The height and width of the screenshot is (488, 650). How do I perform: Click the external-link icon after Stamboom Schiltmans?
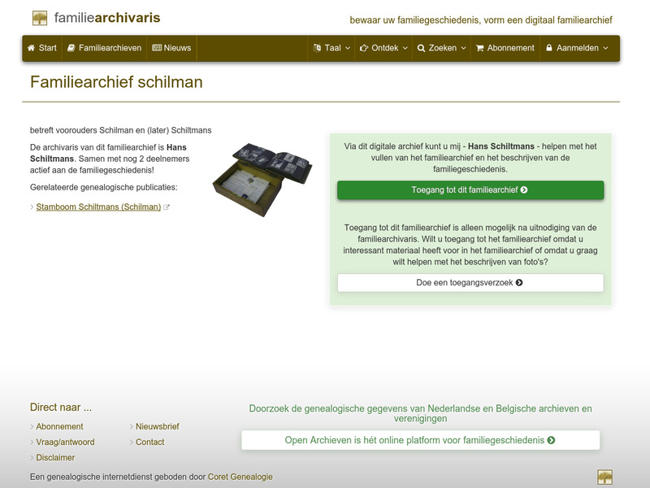coord(165,206)
